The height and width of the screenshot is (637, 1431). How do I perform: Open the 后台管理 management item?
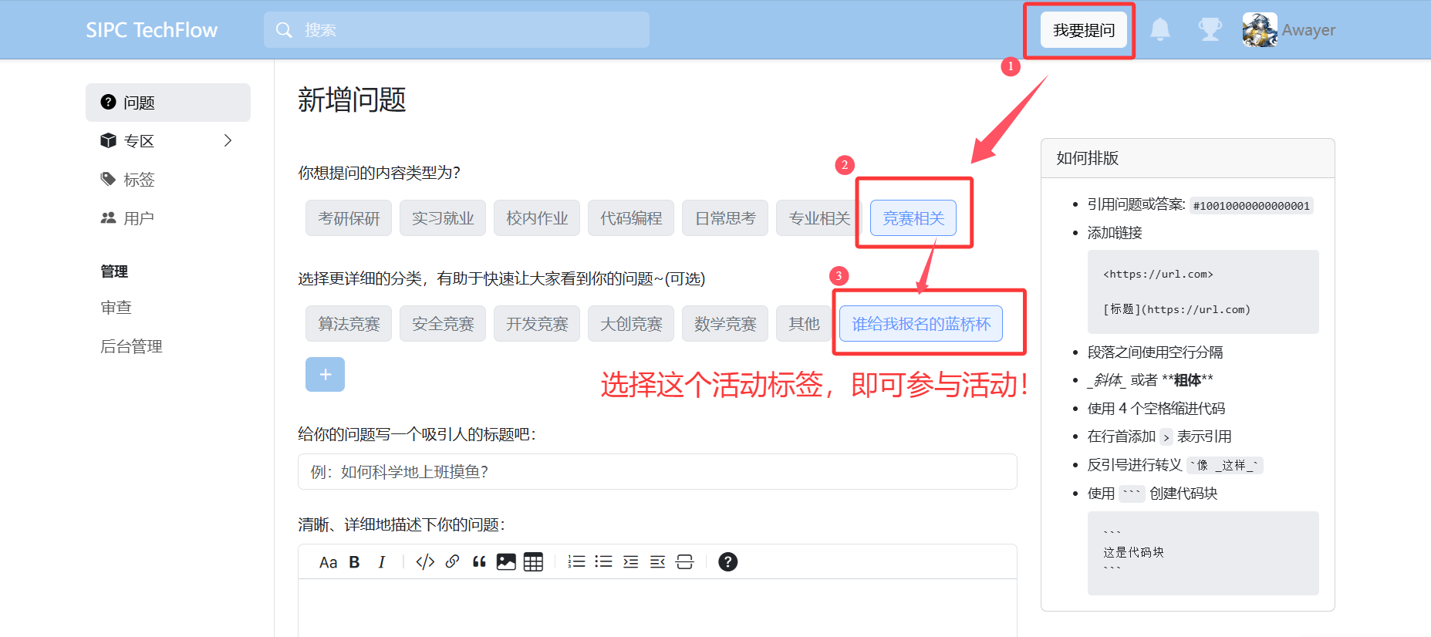pyautogui.click(x=131, y=346)
